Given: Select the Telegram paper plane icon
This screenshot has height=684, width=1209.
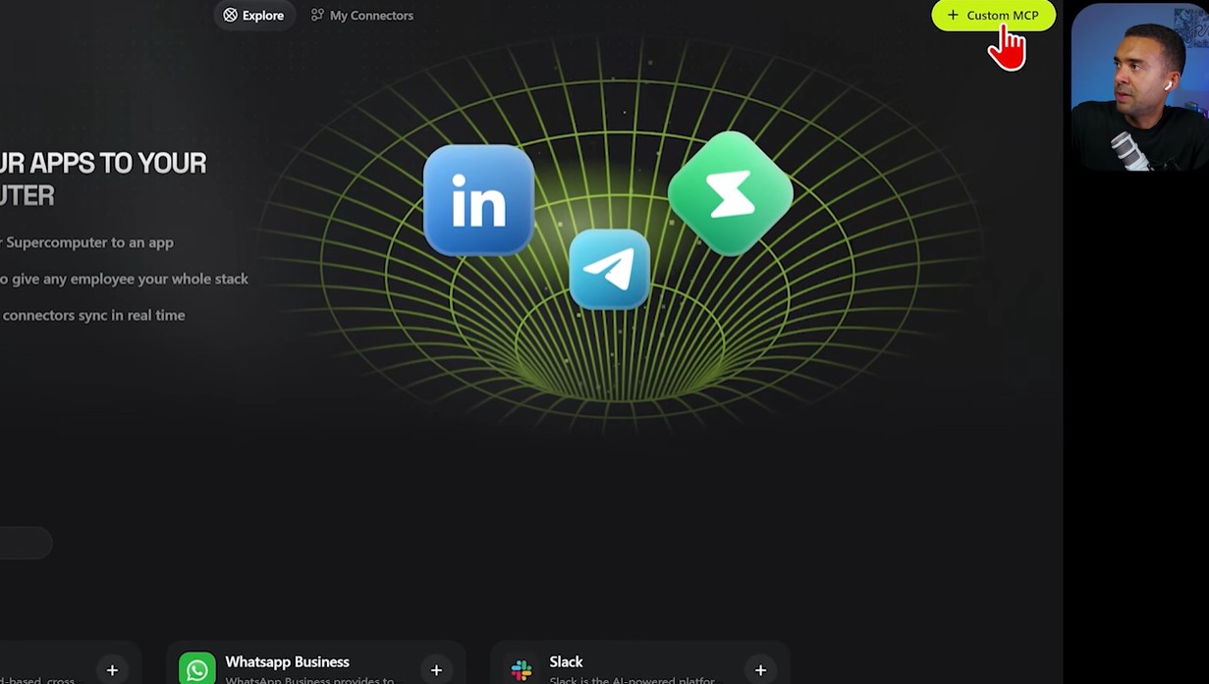Looking at the screenshot, I should pyautogui.click(x=610, y=269).
